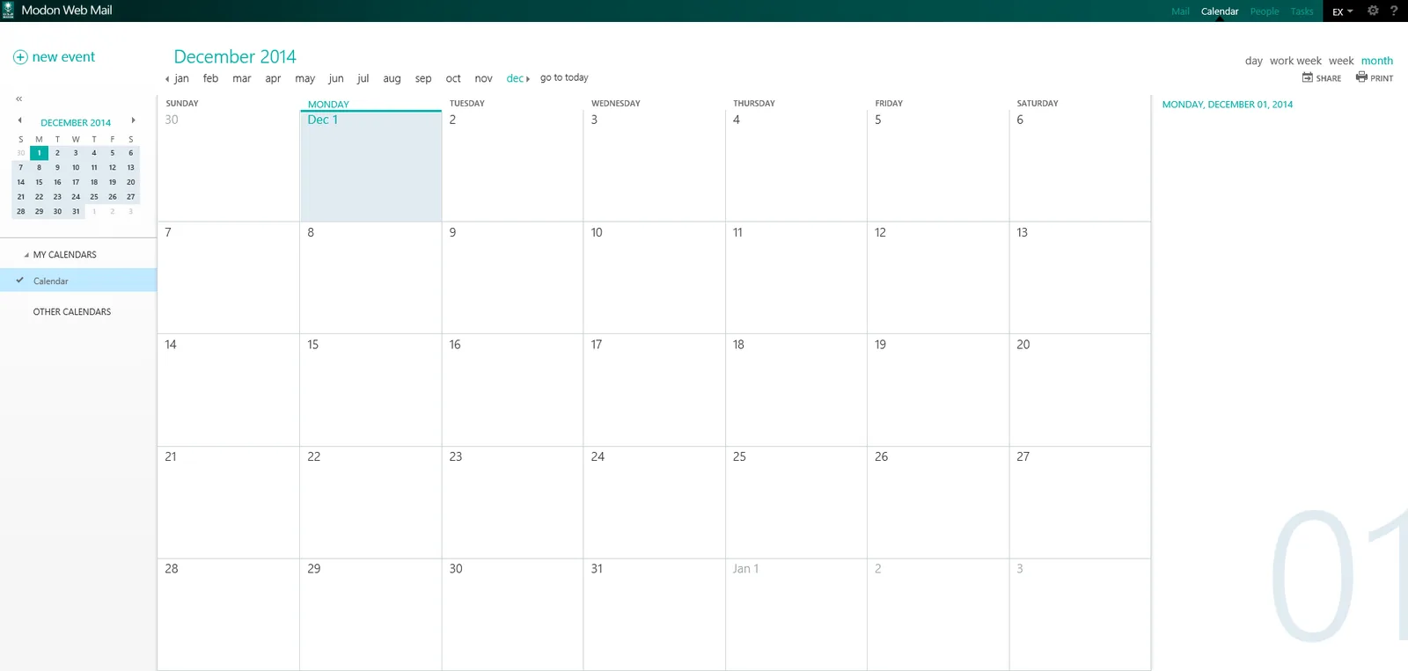Collapse the MY CALENDARS group

point(26,255)
